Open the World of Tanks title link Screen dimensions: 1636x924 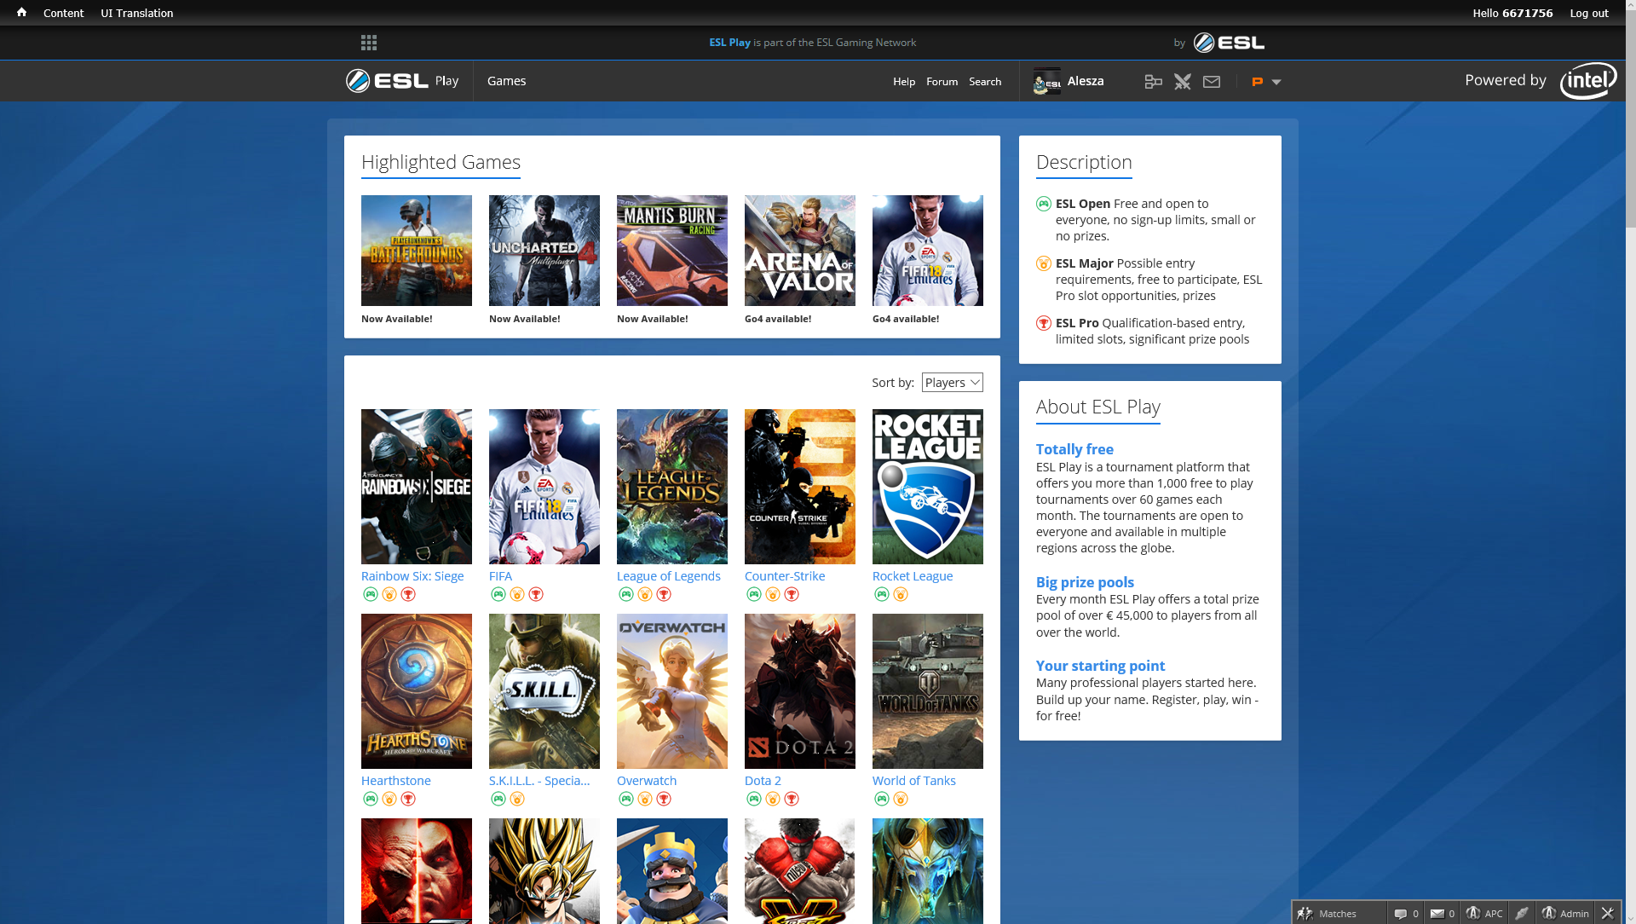point(914,781)
